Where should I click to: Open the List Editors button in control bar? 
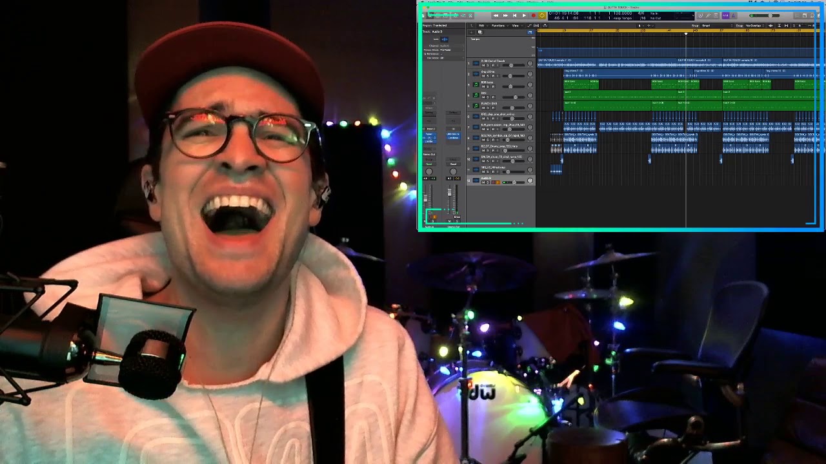[x=797, y=15]
